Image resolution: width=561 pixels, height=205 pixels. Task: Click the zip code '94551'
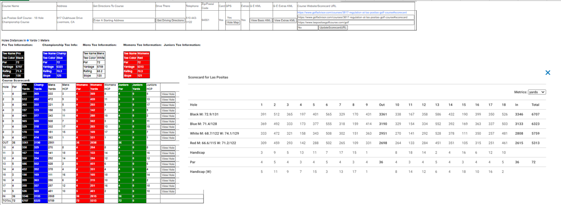(x=205, y=20)
